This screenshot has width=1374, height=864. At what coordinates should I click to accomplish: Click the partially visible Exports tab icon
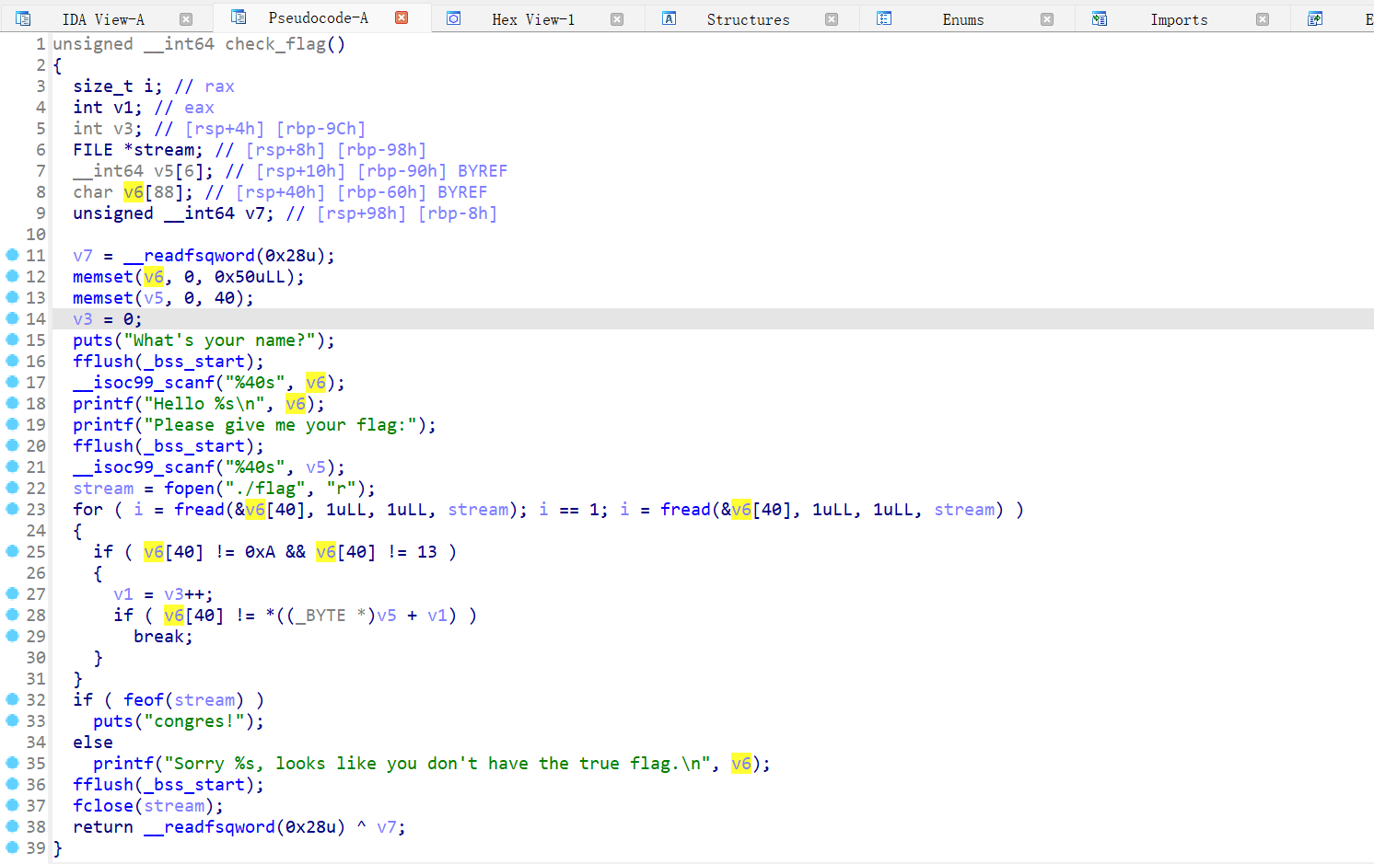pos(1315,18)
